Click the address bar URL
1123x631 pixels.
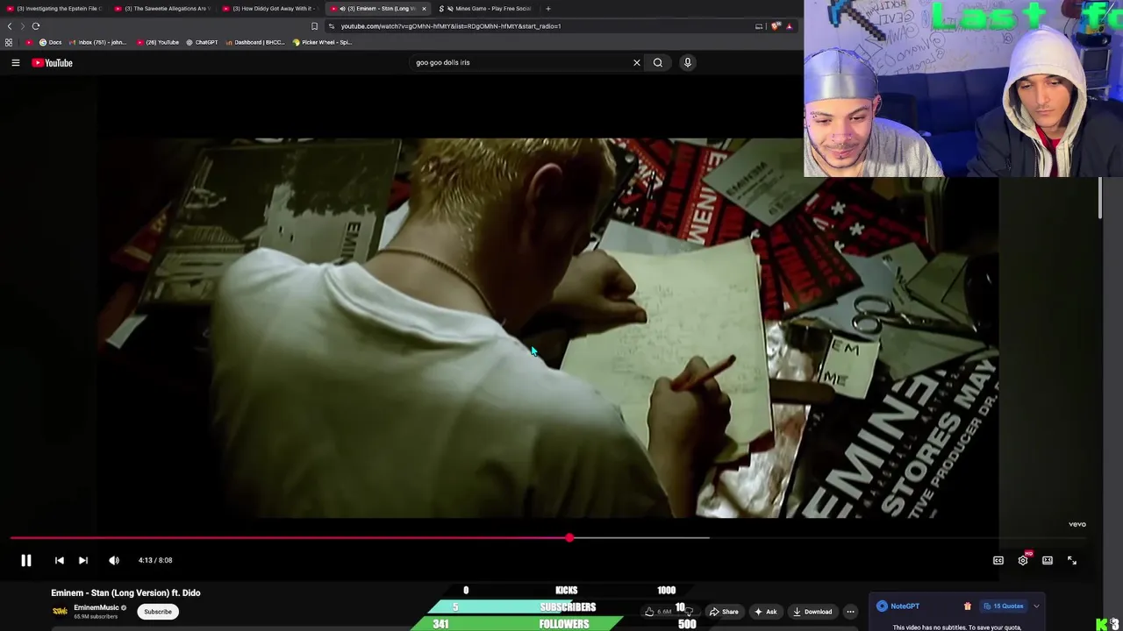point(451,26)
